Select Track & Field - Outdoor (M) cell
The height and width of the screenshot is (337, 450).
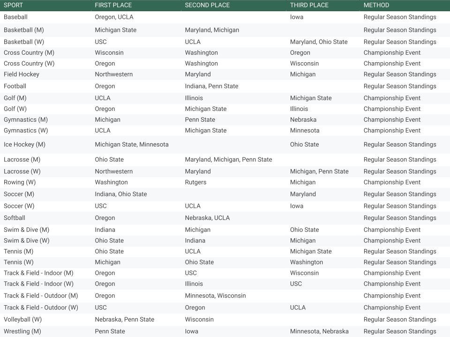[x=41, y=296]
